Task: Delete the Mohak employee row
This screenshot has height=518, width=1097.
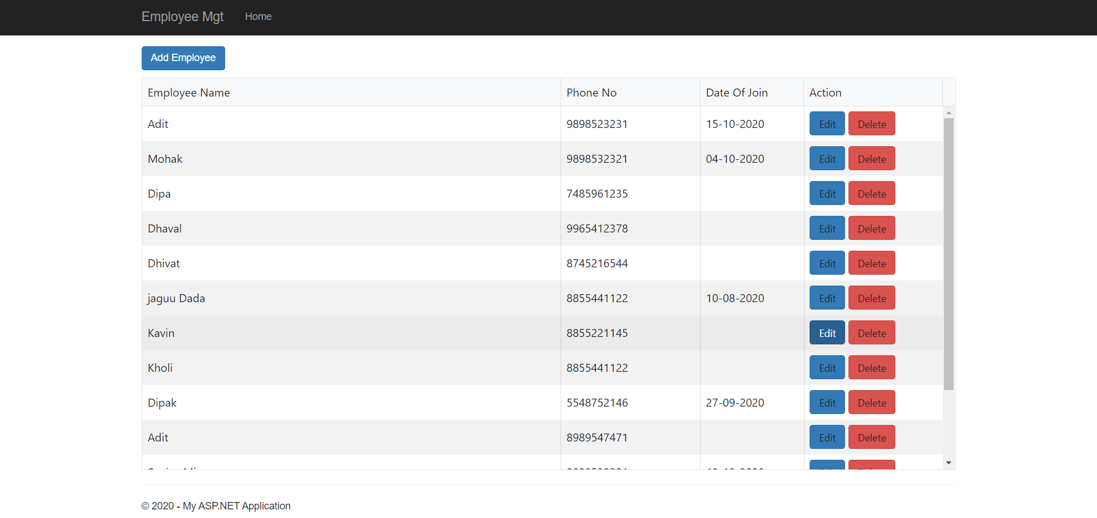Action: point(871,159)
